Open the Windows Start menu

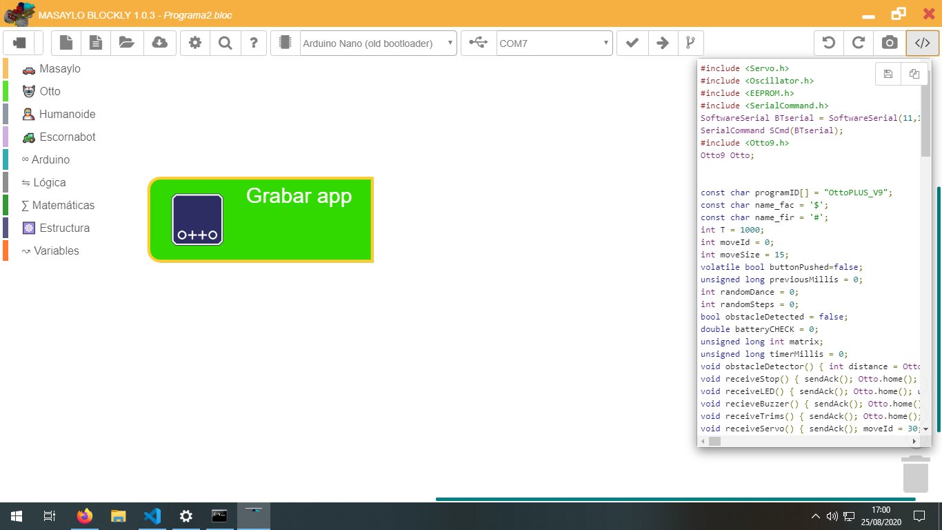(x=16, y=516)
